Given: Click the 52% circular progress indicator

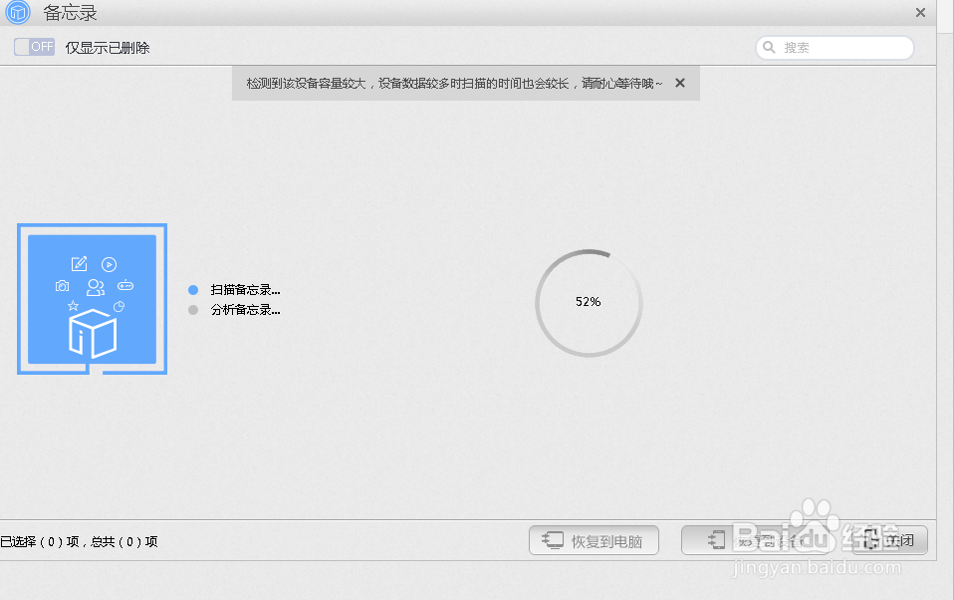Looking at the screenshot, I should click(589, 302).
